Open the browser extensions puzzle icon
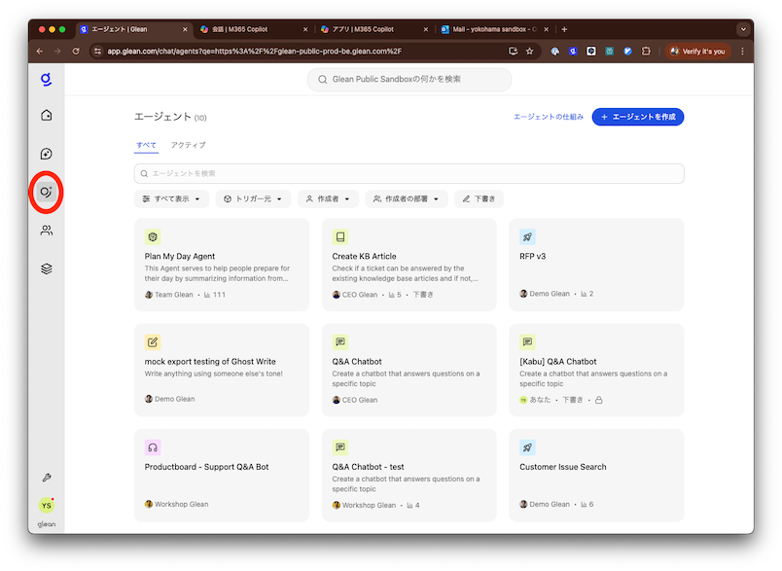Screen dimensions: 782x571 (x=646, y=51)
